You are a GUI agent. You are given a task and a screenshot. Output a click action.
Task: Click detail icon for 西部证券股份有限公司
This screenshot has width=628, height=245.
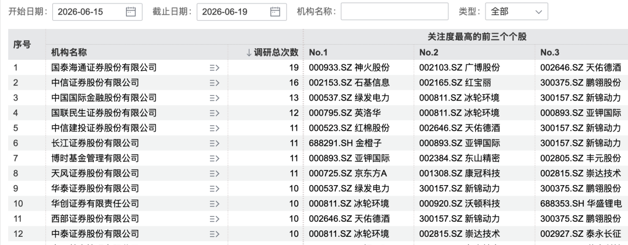[215, 219]
